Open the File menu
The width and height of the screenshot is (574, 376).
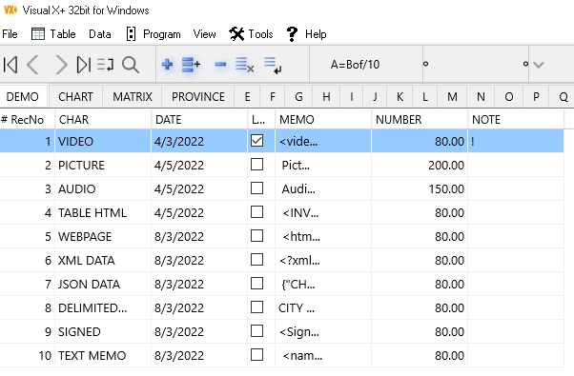point(10,34)
